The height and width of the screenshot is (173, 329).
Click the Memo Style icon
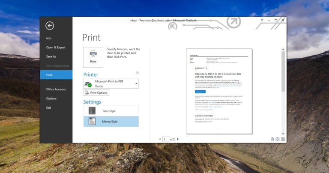[92, 122]
